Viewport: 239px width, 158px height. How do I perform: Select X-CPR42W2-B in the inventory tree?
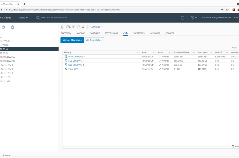coord(7,61)
